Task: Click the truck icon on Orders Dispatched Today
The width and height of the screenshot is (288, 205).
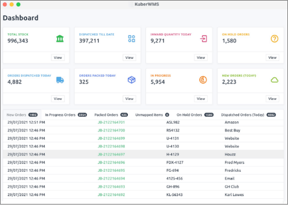Action: point(60,80)
